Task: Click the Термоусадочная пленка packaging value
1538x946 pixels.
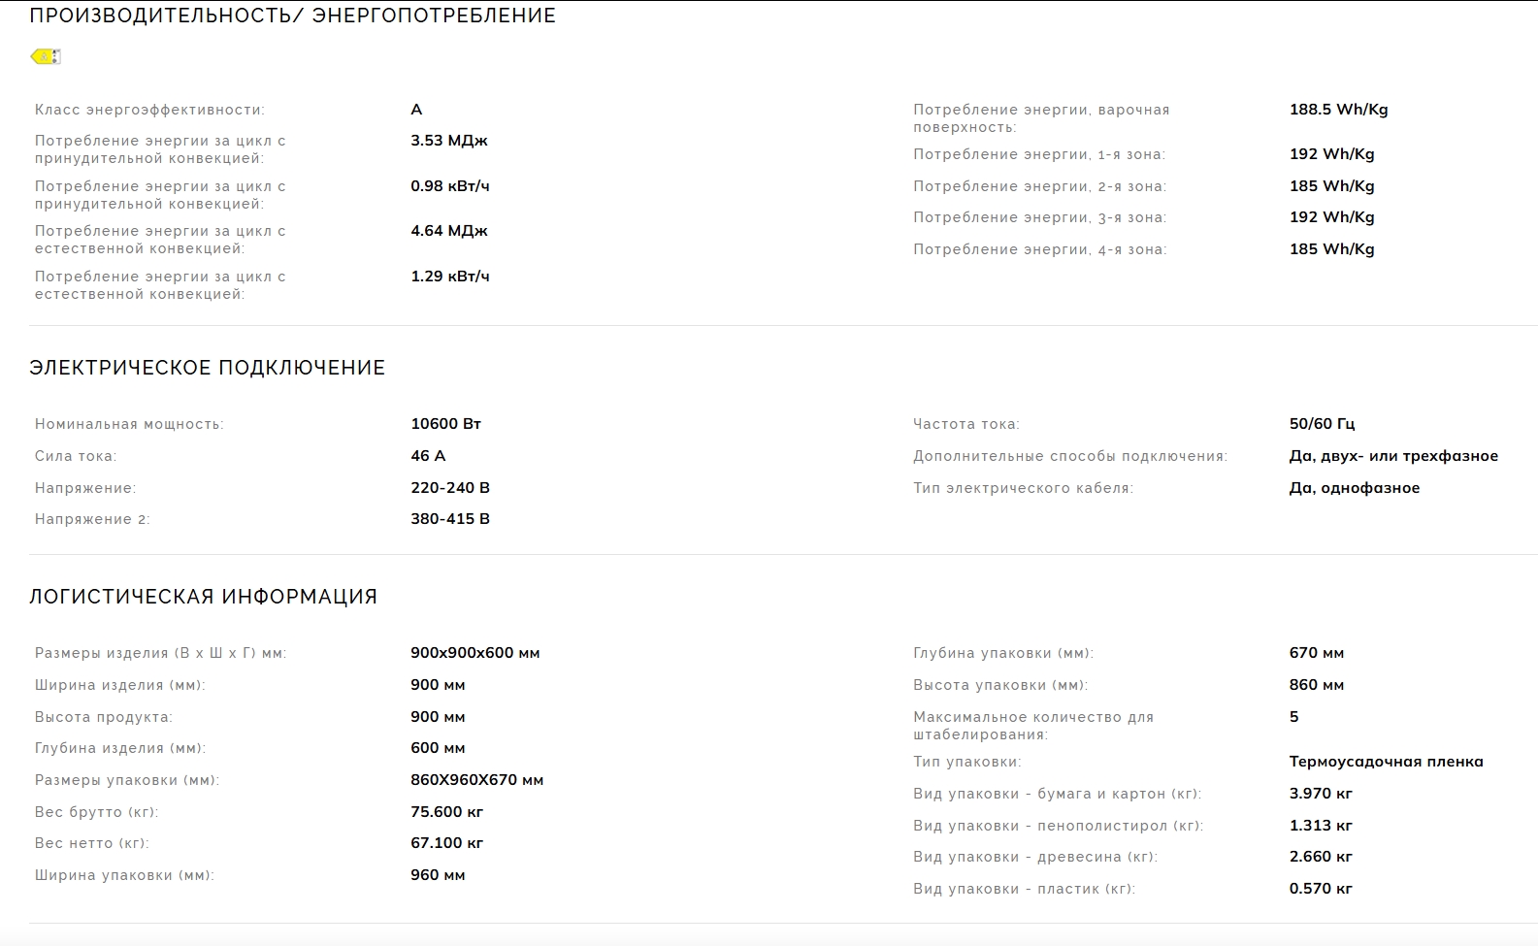Action: (1386, 762)
